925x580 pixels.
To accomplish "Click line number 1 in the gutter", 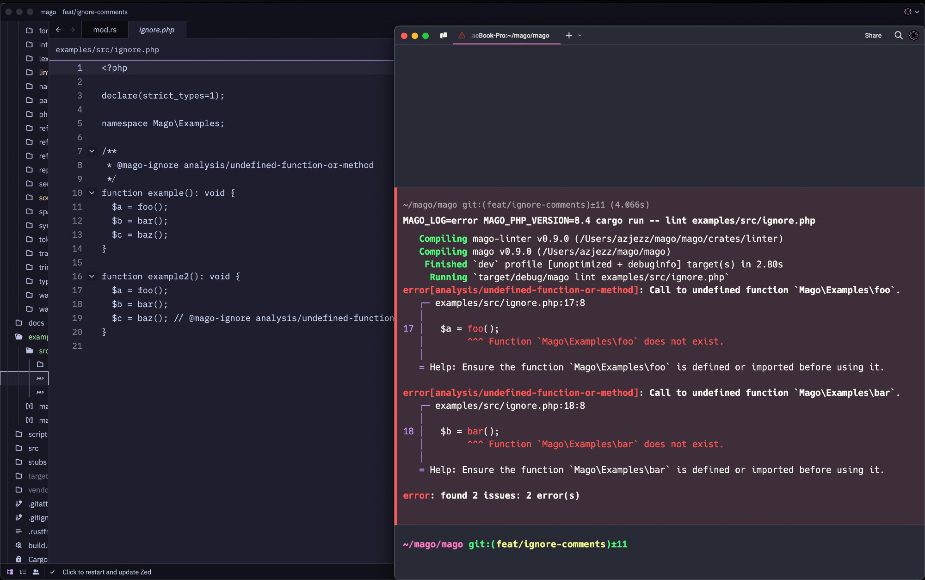I will click(x=80, y=68).
